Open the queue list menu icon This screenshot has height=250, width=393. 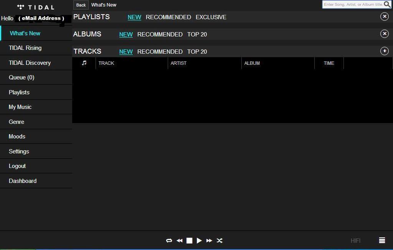[x=382, y=240]
